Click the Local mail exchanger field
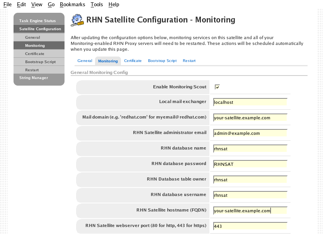 250,102
